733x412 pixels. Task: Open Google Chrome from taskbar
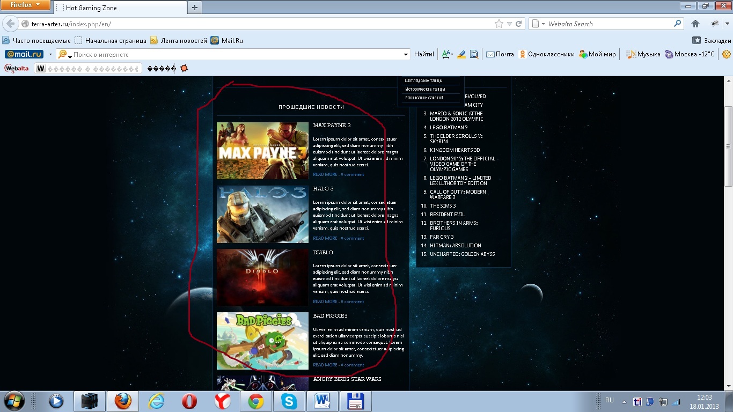[256, 401]
